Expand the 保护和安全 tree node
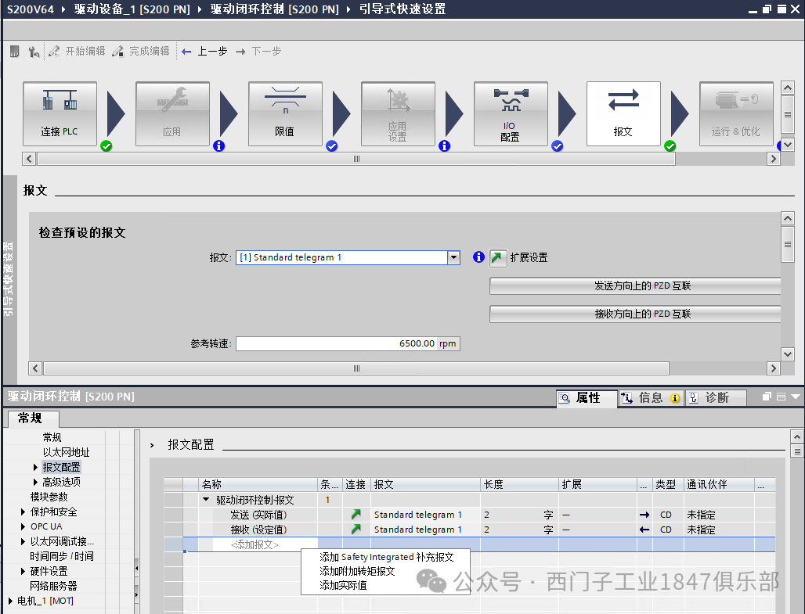The width and height of the screenshot is (805, 614). 23,512
